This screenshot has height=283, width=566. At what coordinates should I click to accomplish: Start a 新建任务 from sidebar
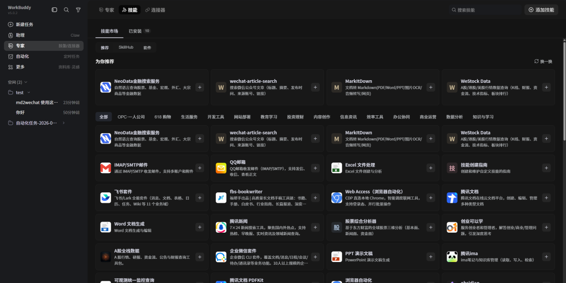43,25
